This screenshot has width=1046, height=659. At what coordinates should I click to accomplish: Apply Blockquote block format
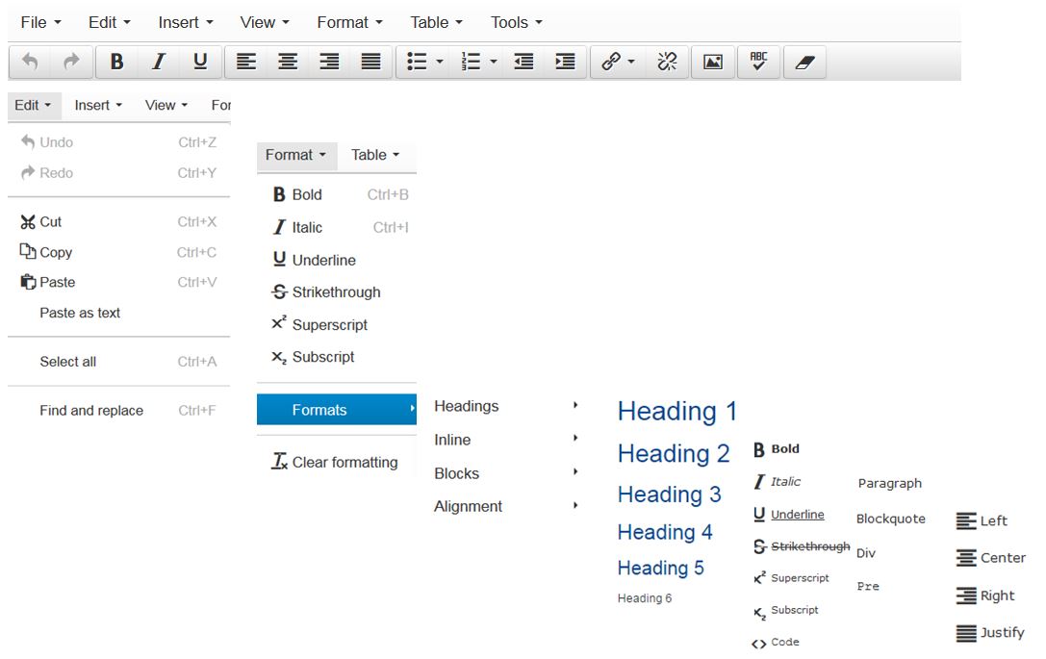[x=890, y=519]
